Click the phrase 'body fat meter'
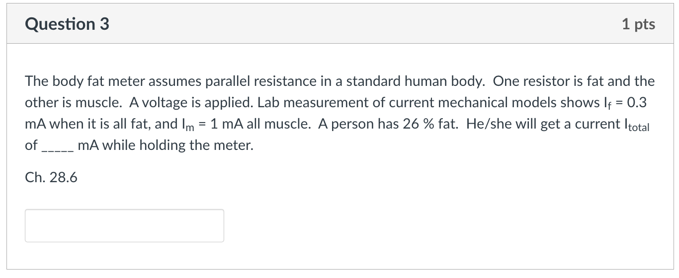The height and width of the screenshot is (278, 679). pyautogui.click(x=98, y=81)
